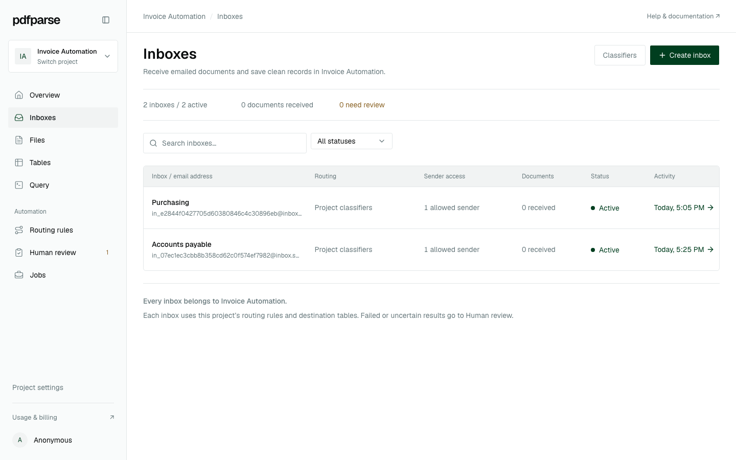Click the Create inbox button
Screen dimensions: 736x460
pyautogui.click(x=684, y=55)
